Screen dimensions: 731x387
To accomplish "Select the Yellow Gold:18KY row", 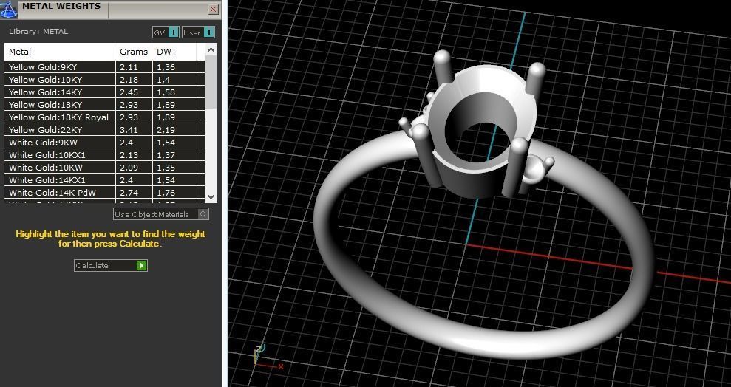I will click(104, 105).
